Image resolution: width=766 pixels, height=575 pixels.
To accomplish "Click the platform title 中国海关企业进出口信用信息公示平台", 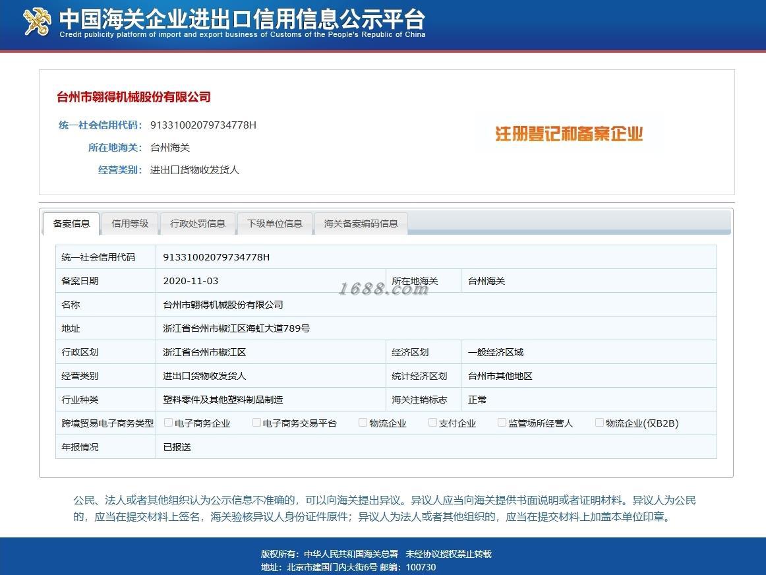I will 243,20.
